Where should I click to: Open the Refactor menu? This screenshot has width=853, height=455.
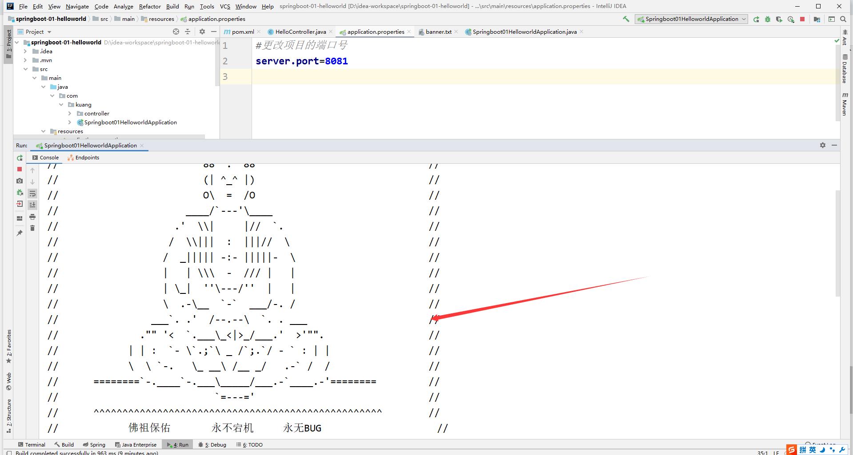click(150, 6)
